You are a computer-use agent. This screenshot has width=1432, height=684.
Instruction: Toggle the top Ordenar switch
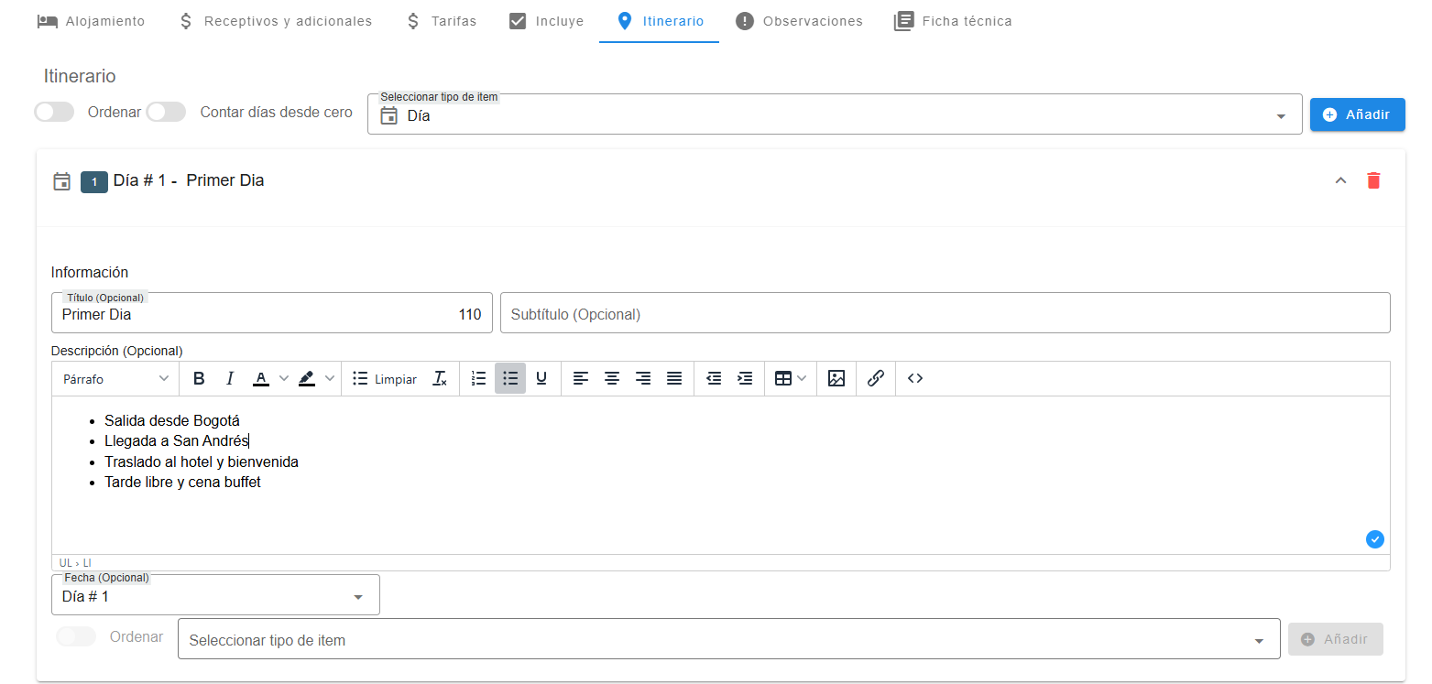pos(54,112)
